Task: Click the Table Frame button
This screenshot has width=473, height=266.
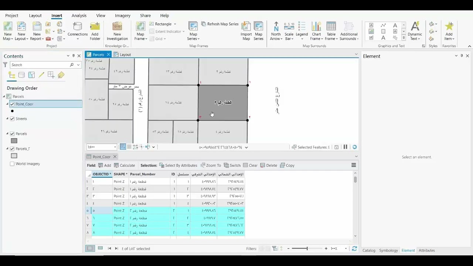Action: [331, 31]
